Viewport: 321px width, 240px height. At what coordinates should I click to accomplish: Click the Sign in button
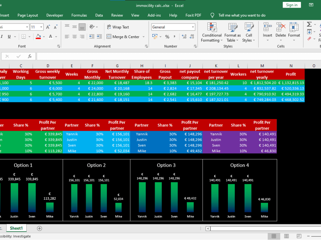point(291,5)
